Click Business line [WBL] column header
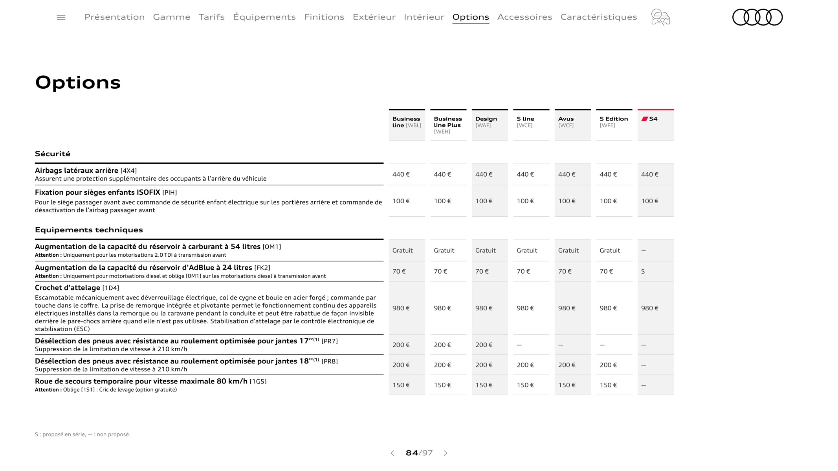This screenshot has width=838, height=471. [407, 125]
